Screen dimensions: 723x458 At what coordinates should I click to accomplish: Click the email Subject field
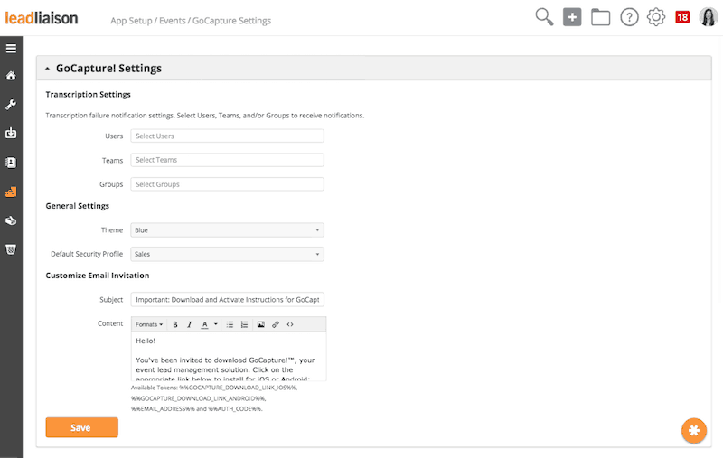coord(228,300)
